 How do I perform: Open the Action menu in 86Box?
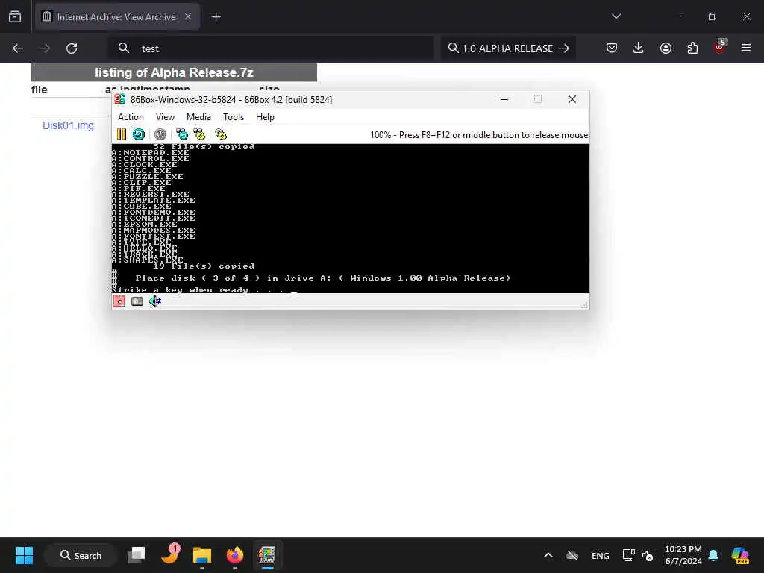[131, 117]
